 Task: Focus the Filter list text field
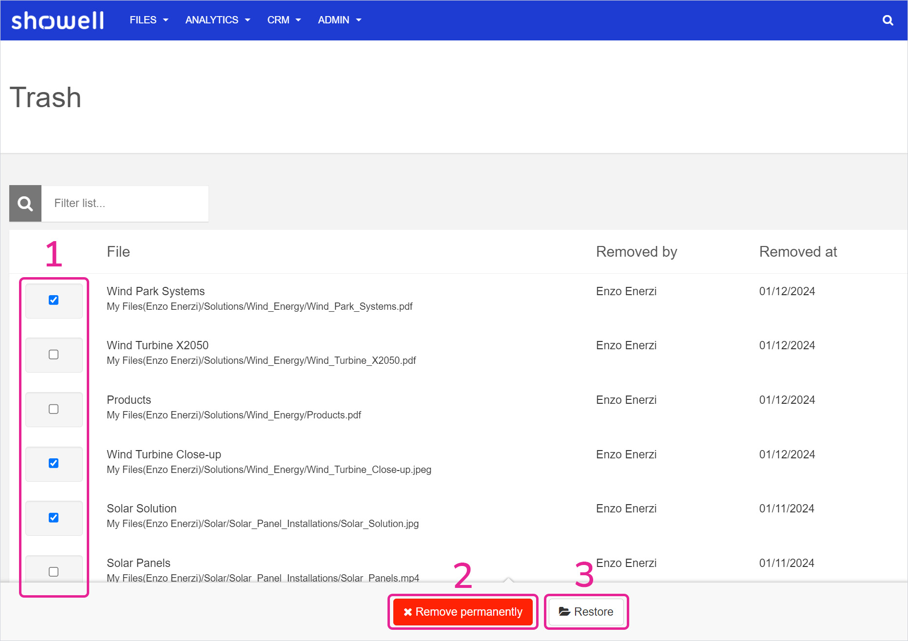pos(125,204)
